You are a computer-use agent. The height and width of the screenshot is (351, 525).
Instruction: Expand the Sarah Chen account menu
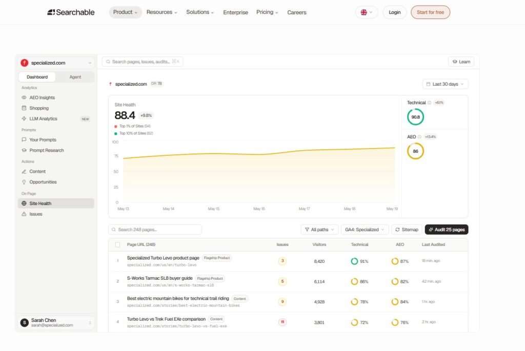56,322
